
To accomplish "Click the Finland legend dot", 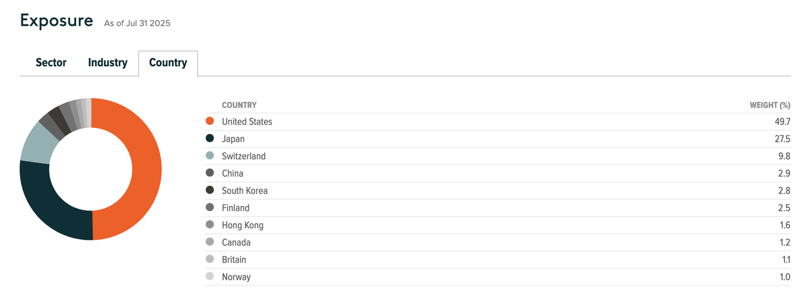I will 210,208.
